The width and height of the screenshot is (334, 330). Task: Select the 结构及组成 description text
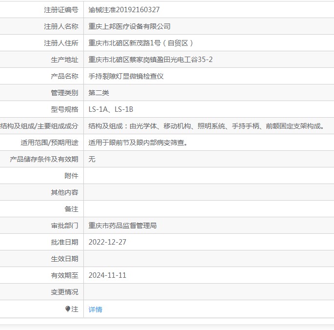pos(207,126)
